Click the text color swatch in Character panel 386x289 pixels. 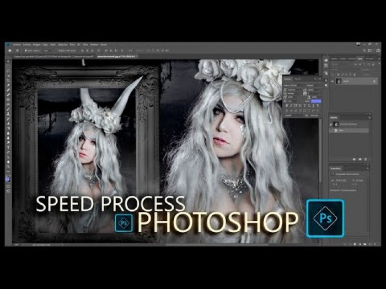pyautogui.click(x=316, y=101)
